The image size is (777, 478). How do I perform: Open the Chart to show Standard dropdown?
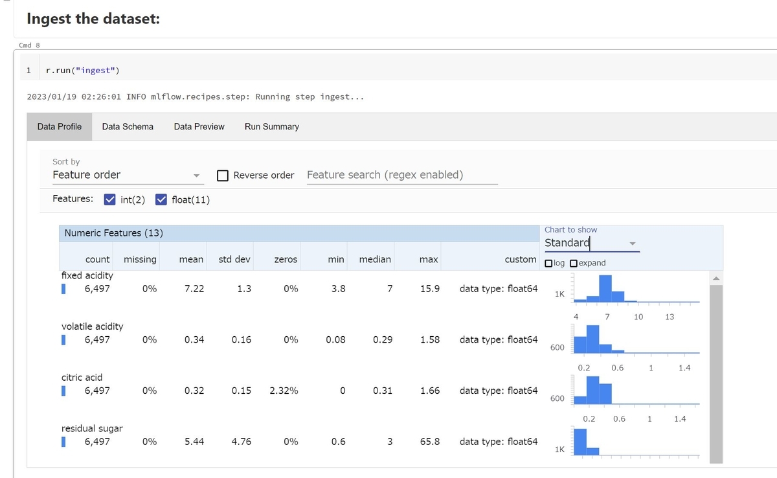click(592, 243)
